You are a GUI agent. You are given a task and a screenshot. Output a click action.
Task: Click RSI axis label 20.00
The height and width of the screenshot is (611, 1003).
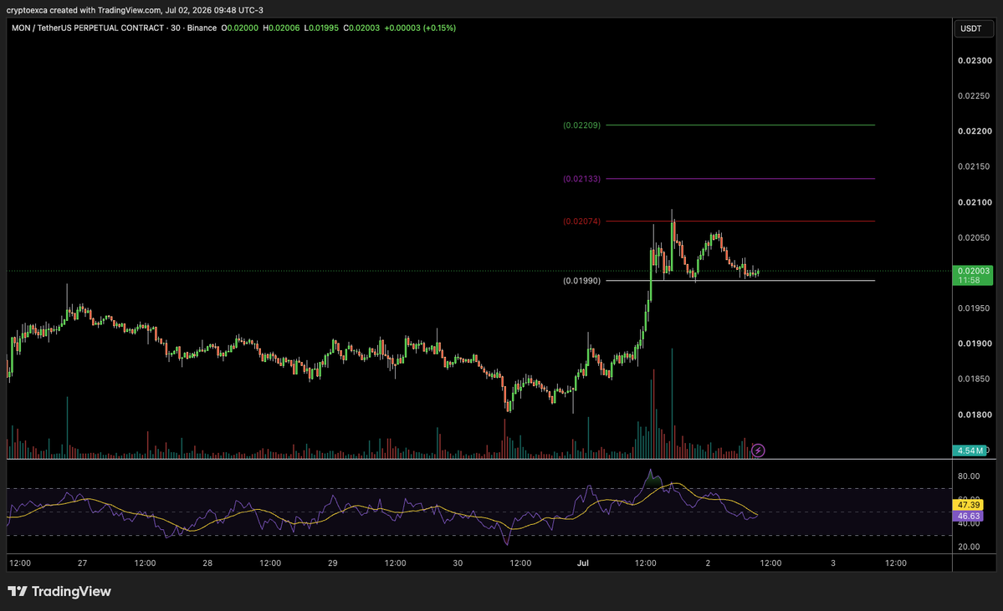point(969,547)
